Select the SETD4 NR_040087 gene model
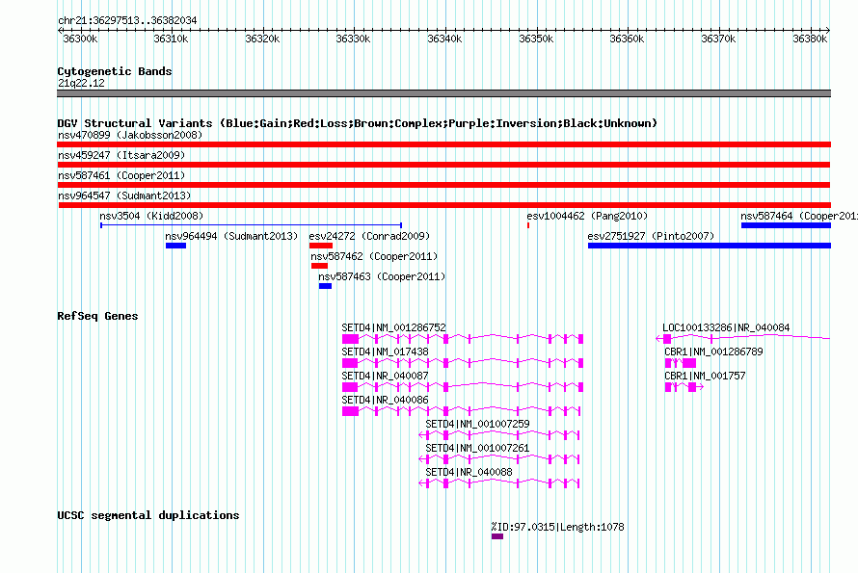The height and width of the screenshot is (573, 858). pos(463,387)
